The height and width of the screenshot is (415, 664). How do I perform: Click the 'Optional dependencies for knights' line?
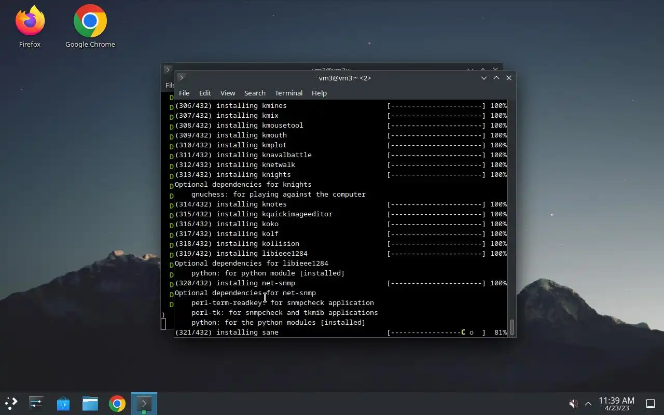coord(243,184)
